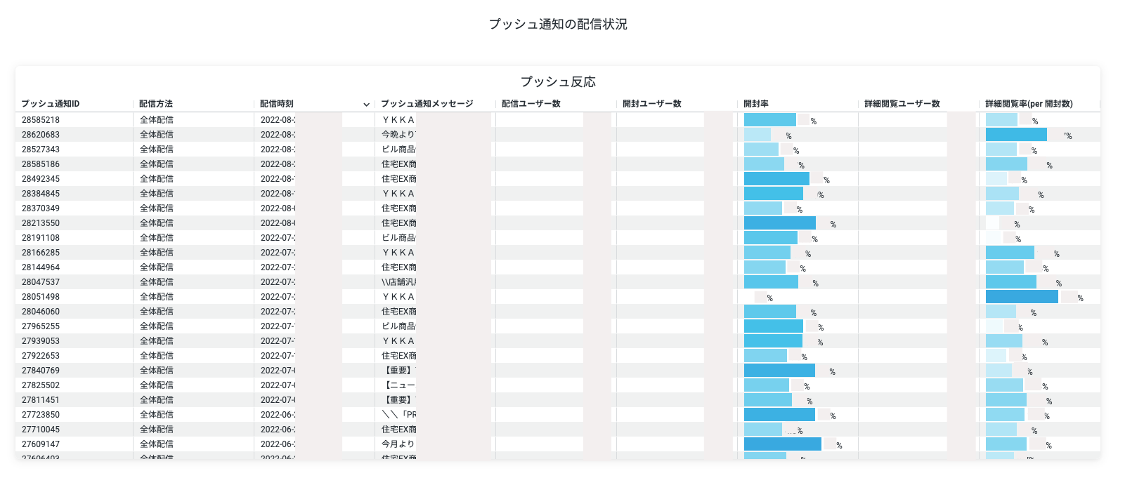The height and width of the screenshot is (478, 1125).
Task: Click the プッシュ通知の配信状況 page heading
Action: click(x=558, y=24)
